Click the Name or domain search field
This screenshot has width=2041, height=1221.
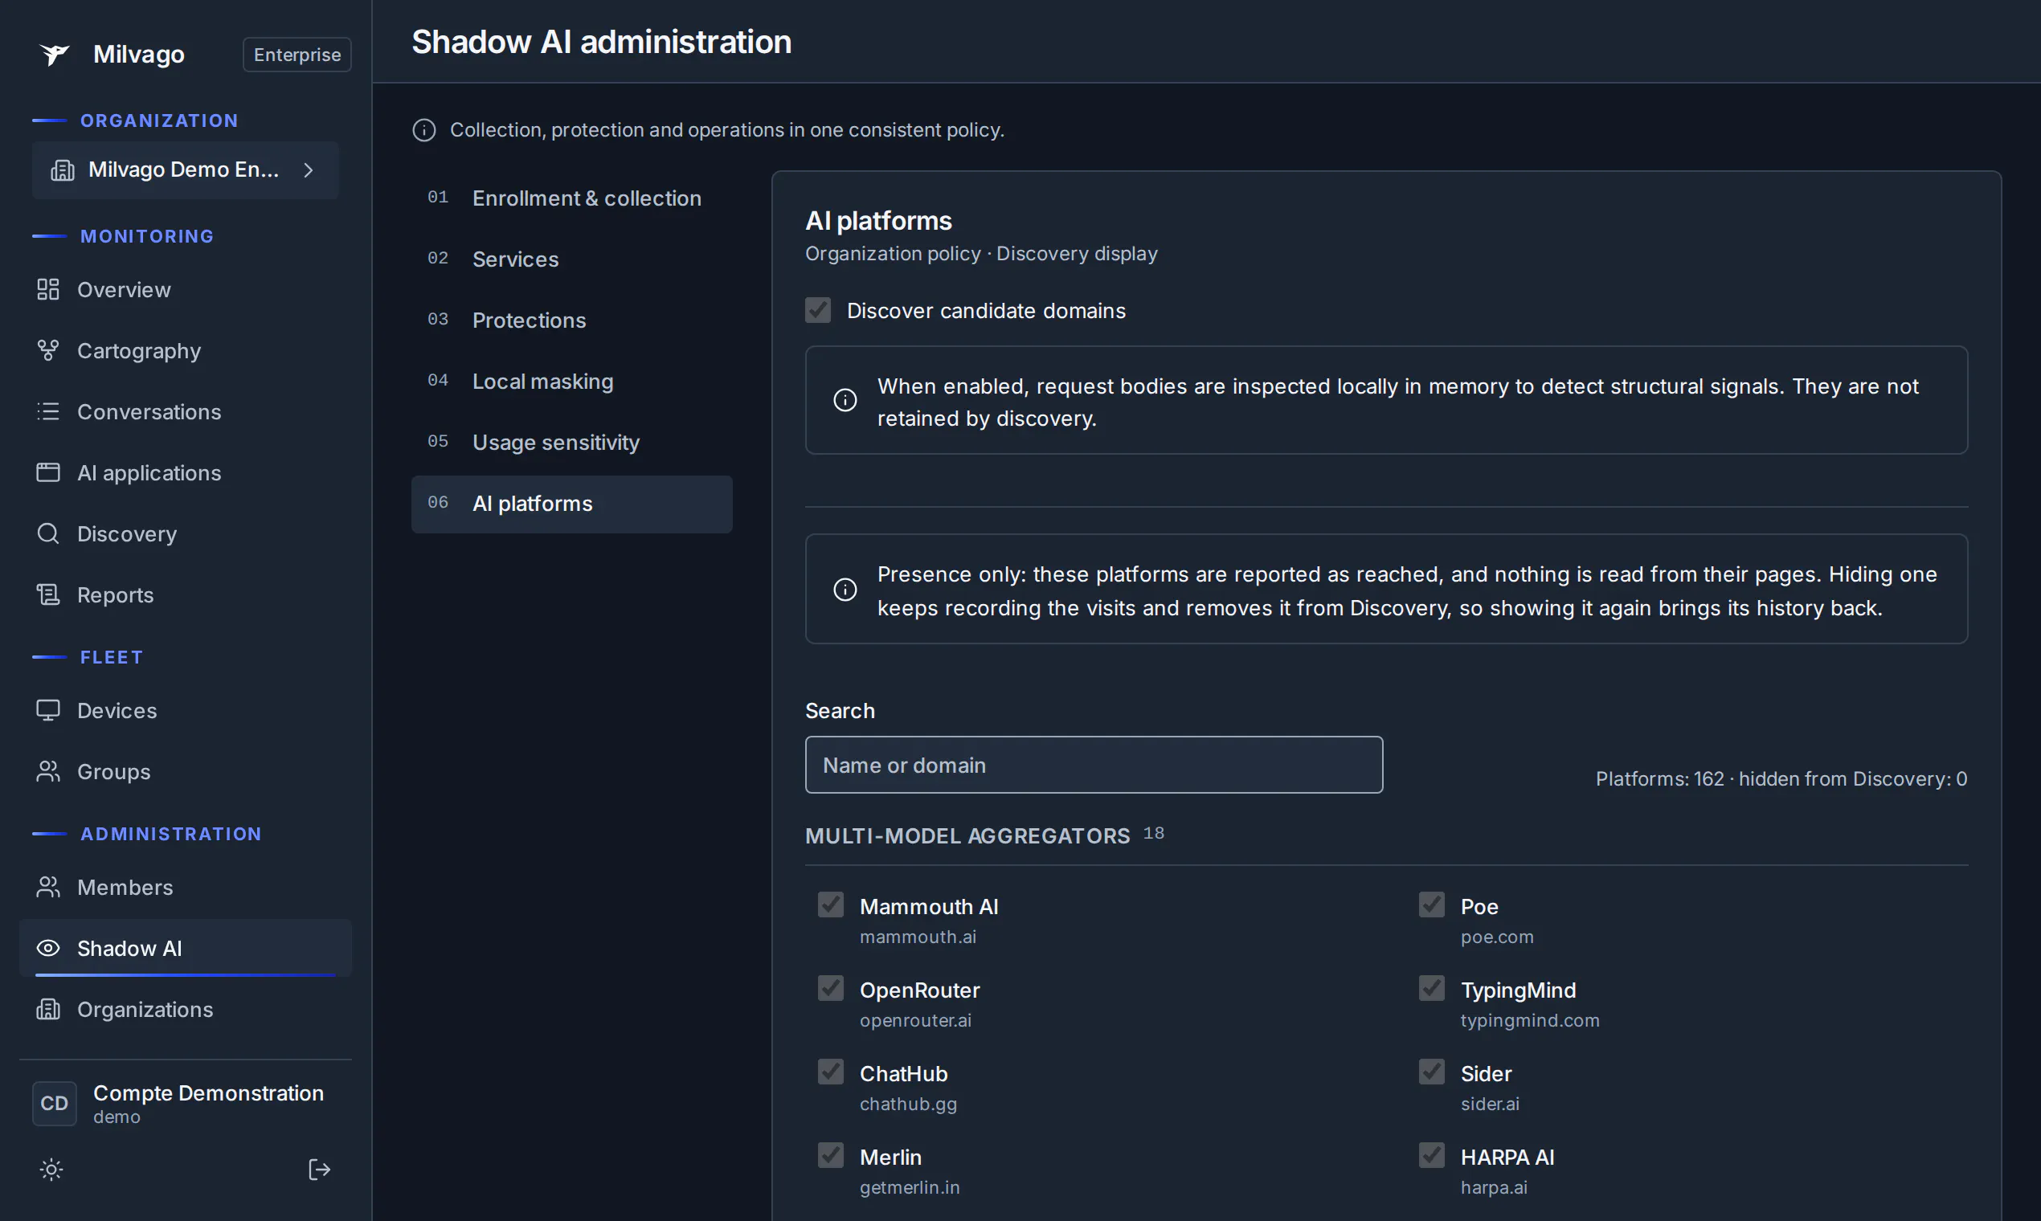[1094, 766]
